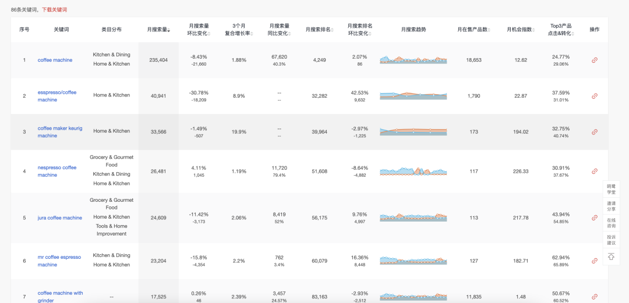Click search volume value 23,204

tap(158, 261)
